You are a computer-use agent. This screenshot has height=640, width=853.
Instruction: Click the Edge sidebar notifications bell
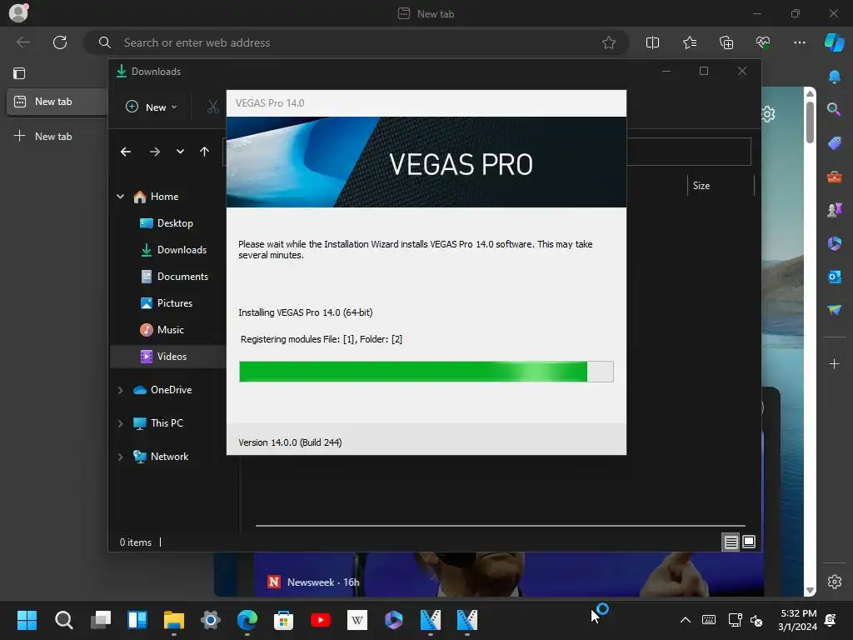click(834, 77)
